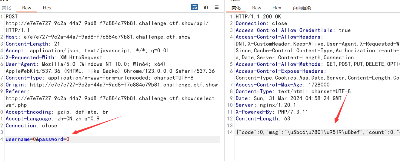Select the request 美化 tab
Image resolution: width=400 pixels, height=161 pixels.
tap(6, 8)
